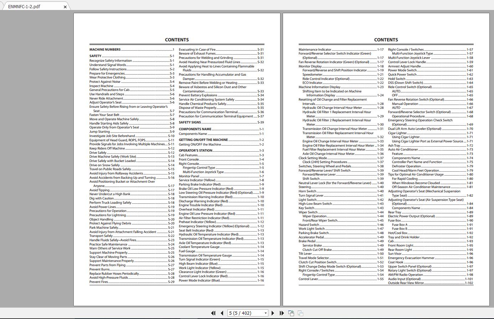
Task: Click the Fuse Box A entry
Action: (x=433, y=225)
